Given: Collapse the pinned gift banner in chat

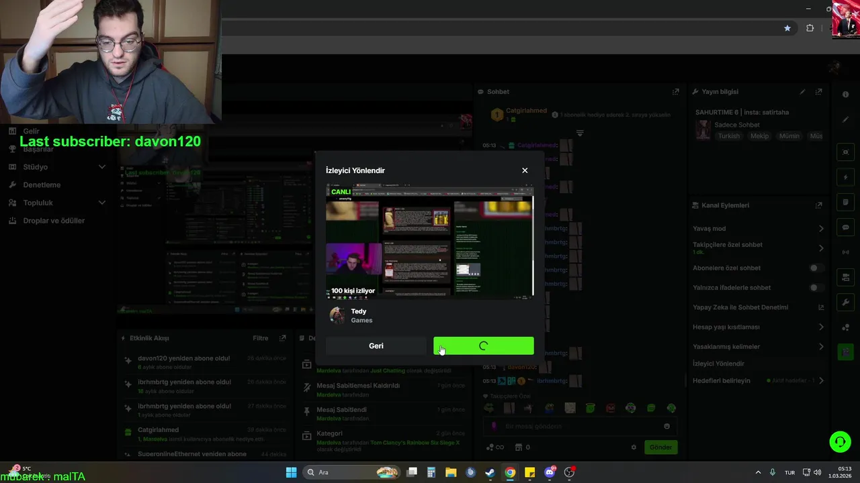Looking at the screenshot, I should (x=580, y=133).
